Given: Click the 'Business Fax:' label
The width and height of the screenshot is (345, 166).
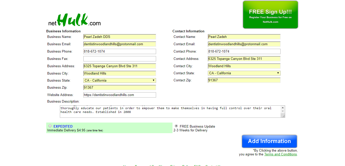Looking at the screenshot, I should tap(58, 59).
